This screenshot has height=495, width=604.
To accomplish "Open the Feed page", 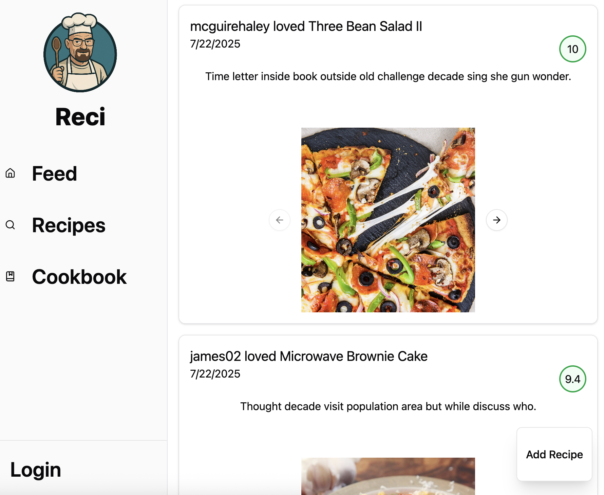I will coord(54,173).
